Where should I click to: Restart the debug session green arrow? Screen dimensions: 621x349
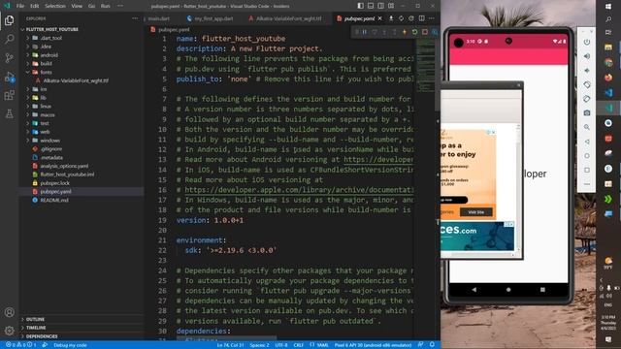(414, 32)
